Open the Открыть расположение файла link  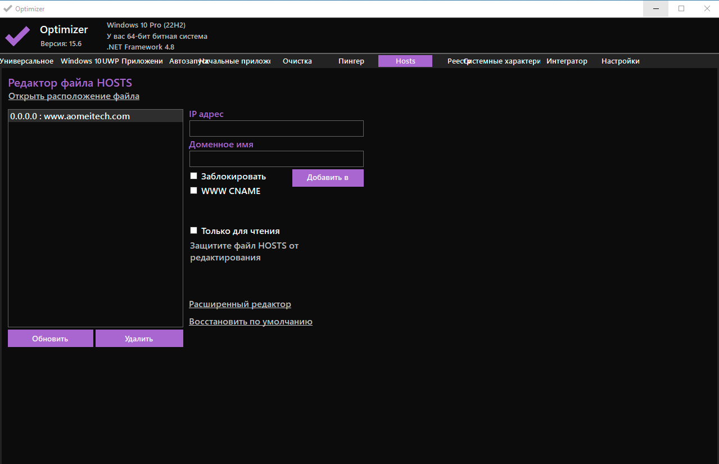(74, 96)
